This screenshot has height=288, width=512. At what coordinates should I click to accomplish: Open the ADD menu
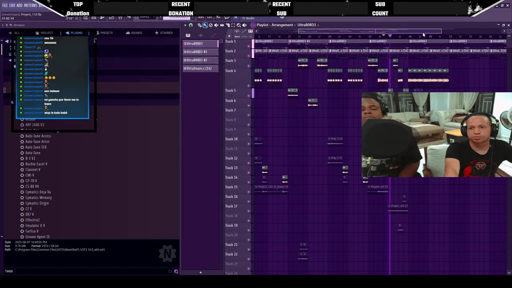(19, 6)
